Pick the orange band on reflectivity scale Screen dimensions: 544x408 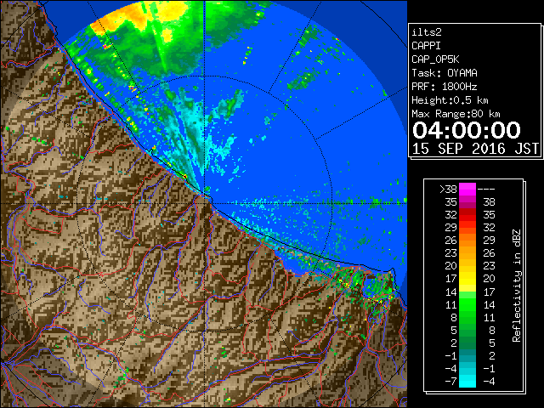[x=467, y=246]
